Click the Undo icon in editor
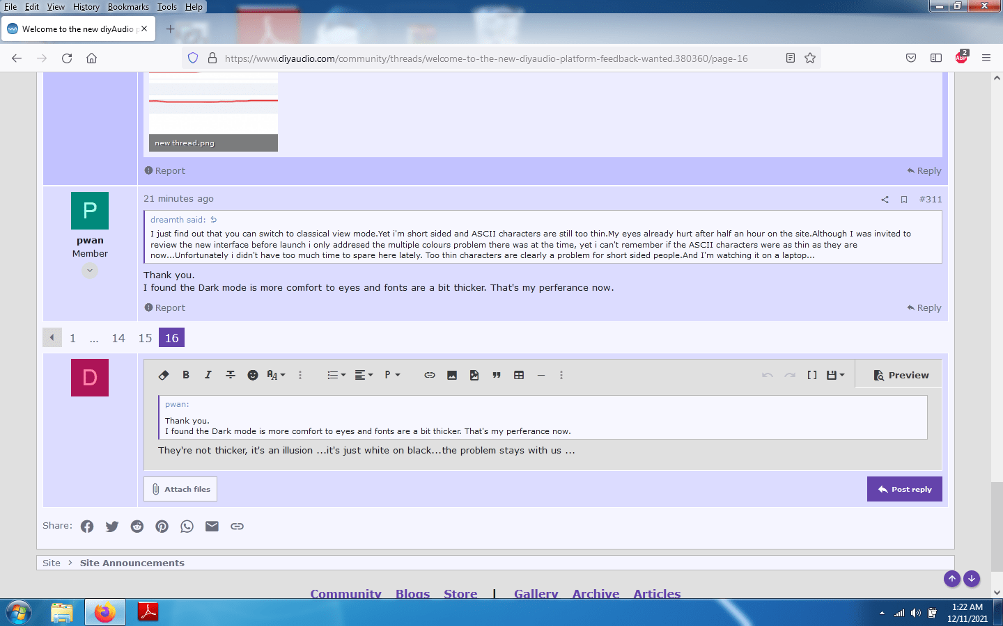 click(x=768, y=375)
